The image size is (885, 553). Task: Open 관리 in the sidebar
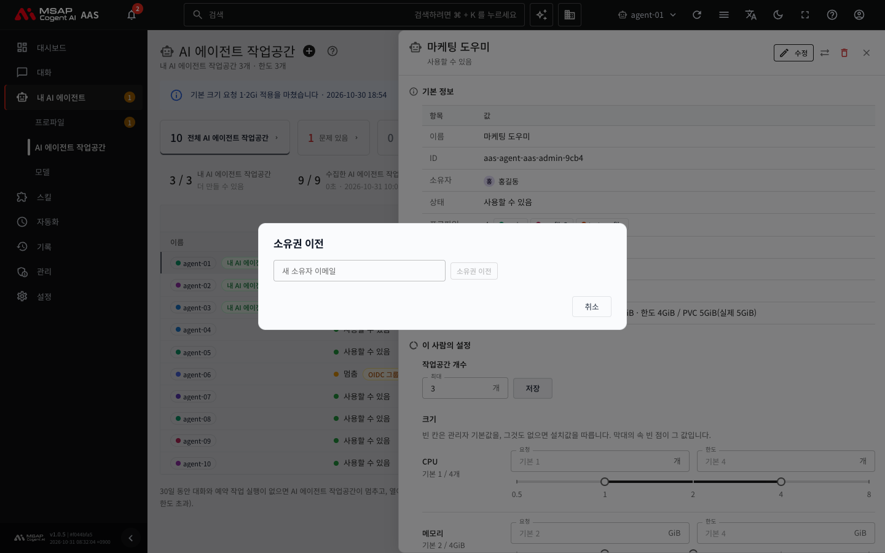[x=74, y=272]
